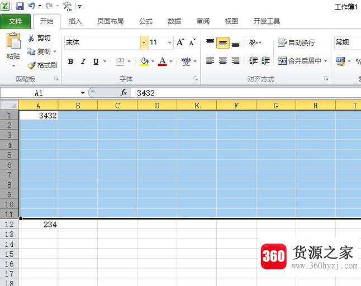Save the workbook with the floppy icon
The height and width of the screenshot is (286, 361).
20,6
